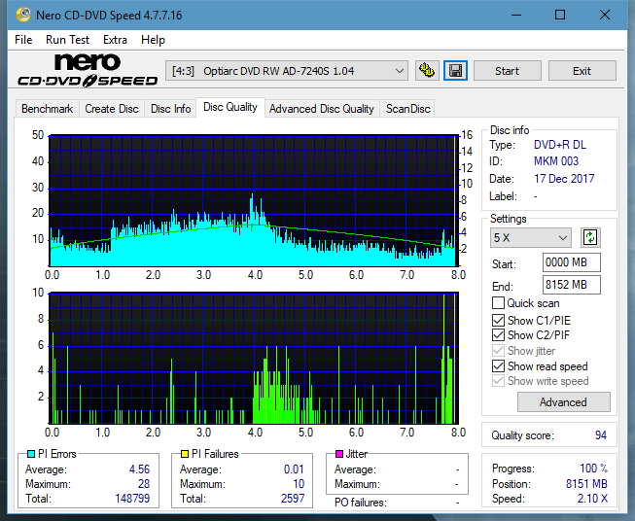This screenshot has height=521, width=635.
Task: Open the Optiarc drive selection dropdown
Action: (x=287, y=71)
